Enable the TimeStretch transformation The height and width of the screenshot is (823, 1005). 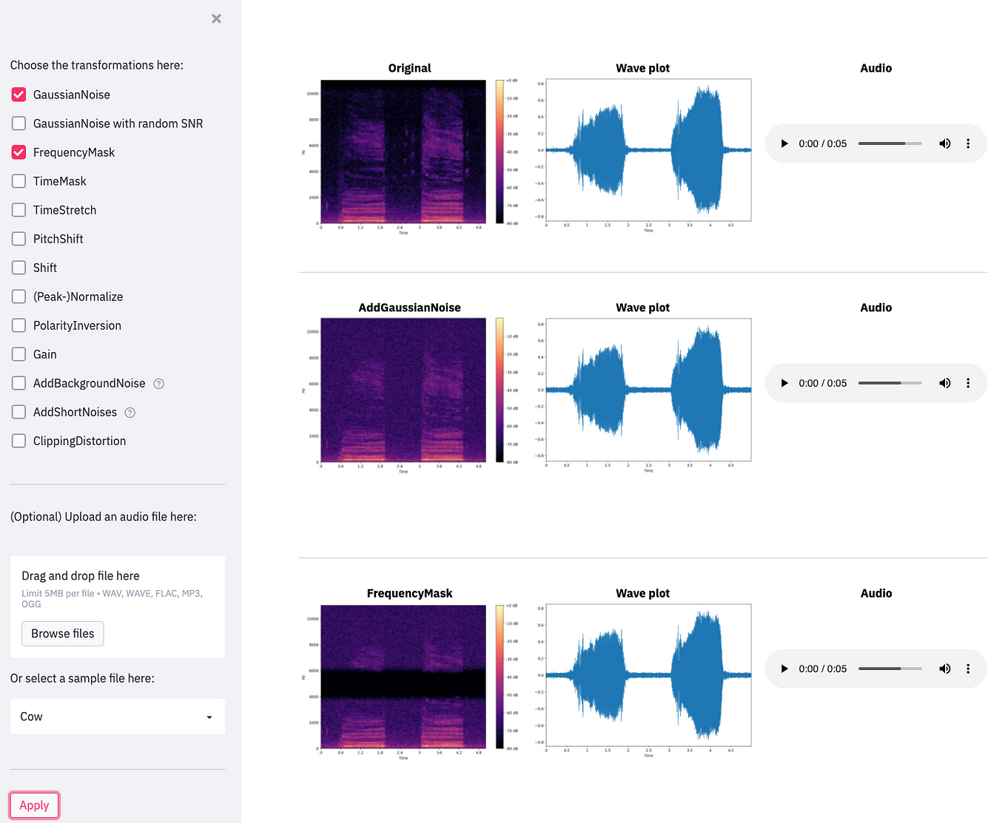[19, 209]
